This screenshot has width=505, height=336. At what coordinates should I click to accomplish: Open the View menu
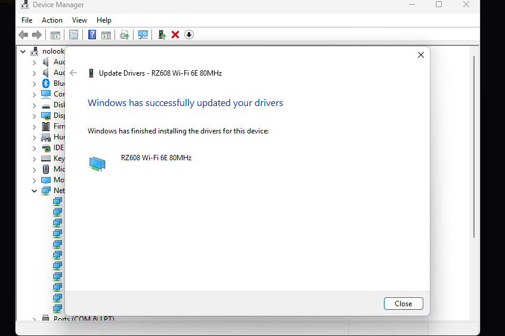(79, 20)
